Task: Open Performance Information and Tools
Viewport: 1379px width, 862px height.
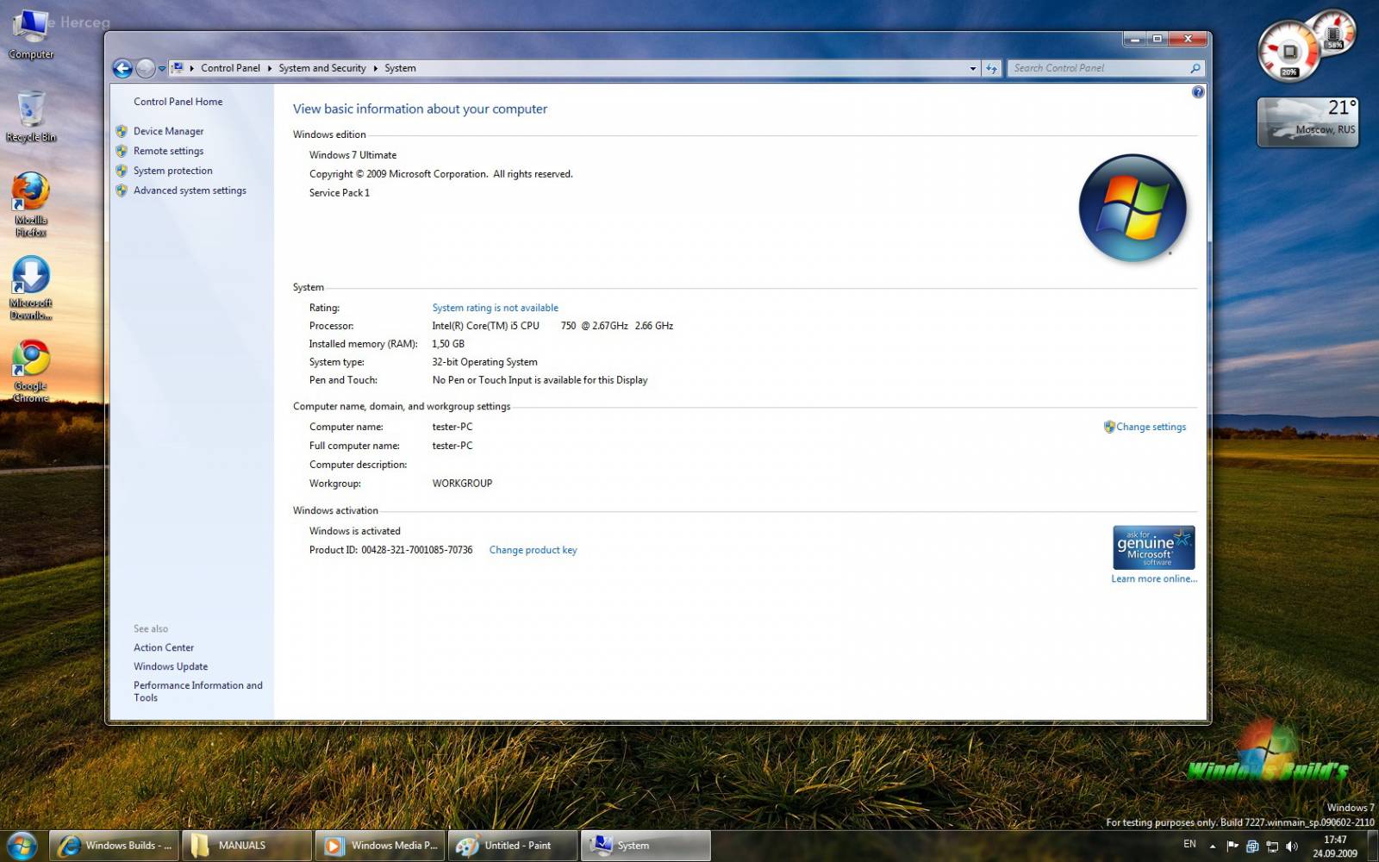Action: tap(197, 691)
